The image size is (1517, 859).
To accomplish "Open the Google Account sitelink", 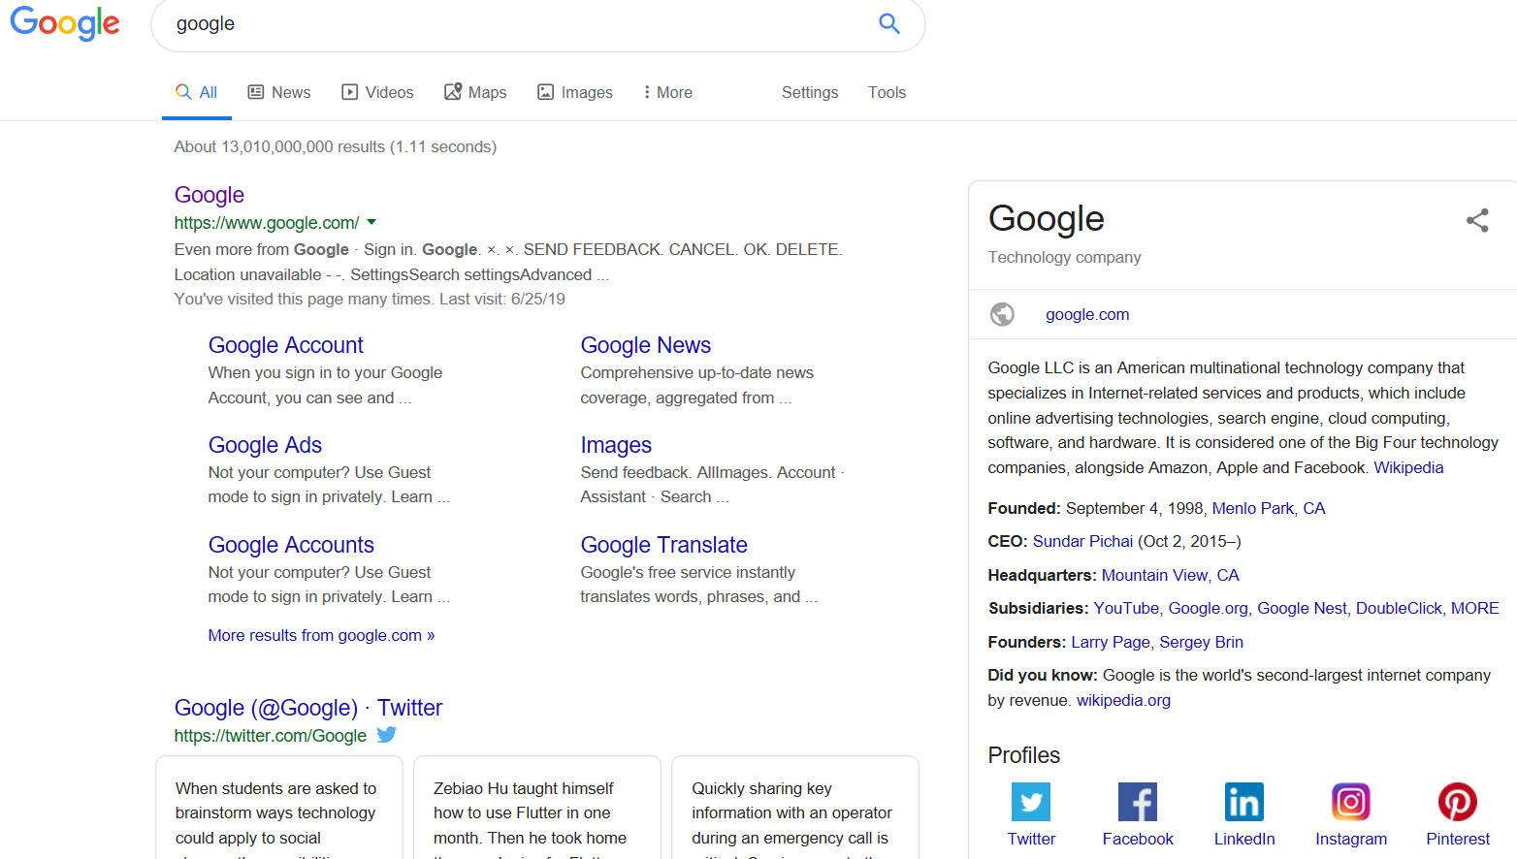I will click(x=285, y=345).
